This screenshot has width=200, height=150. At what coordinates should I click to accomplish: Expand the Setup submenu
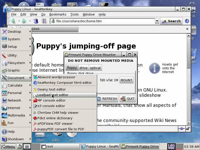click(x=16, y=46)
